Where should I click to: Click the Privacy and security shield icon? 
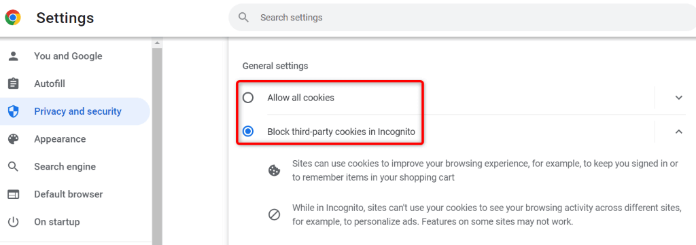tap(14, 111)
